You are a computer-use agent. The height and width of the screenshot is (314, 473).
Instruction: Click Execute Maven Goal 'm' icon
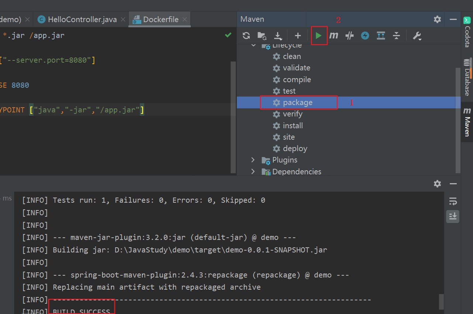[x=334, y=35]
